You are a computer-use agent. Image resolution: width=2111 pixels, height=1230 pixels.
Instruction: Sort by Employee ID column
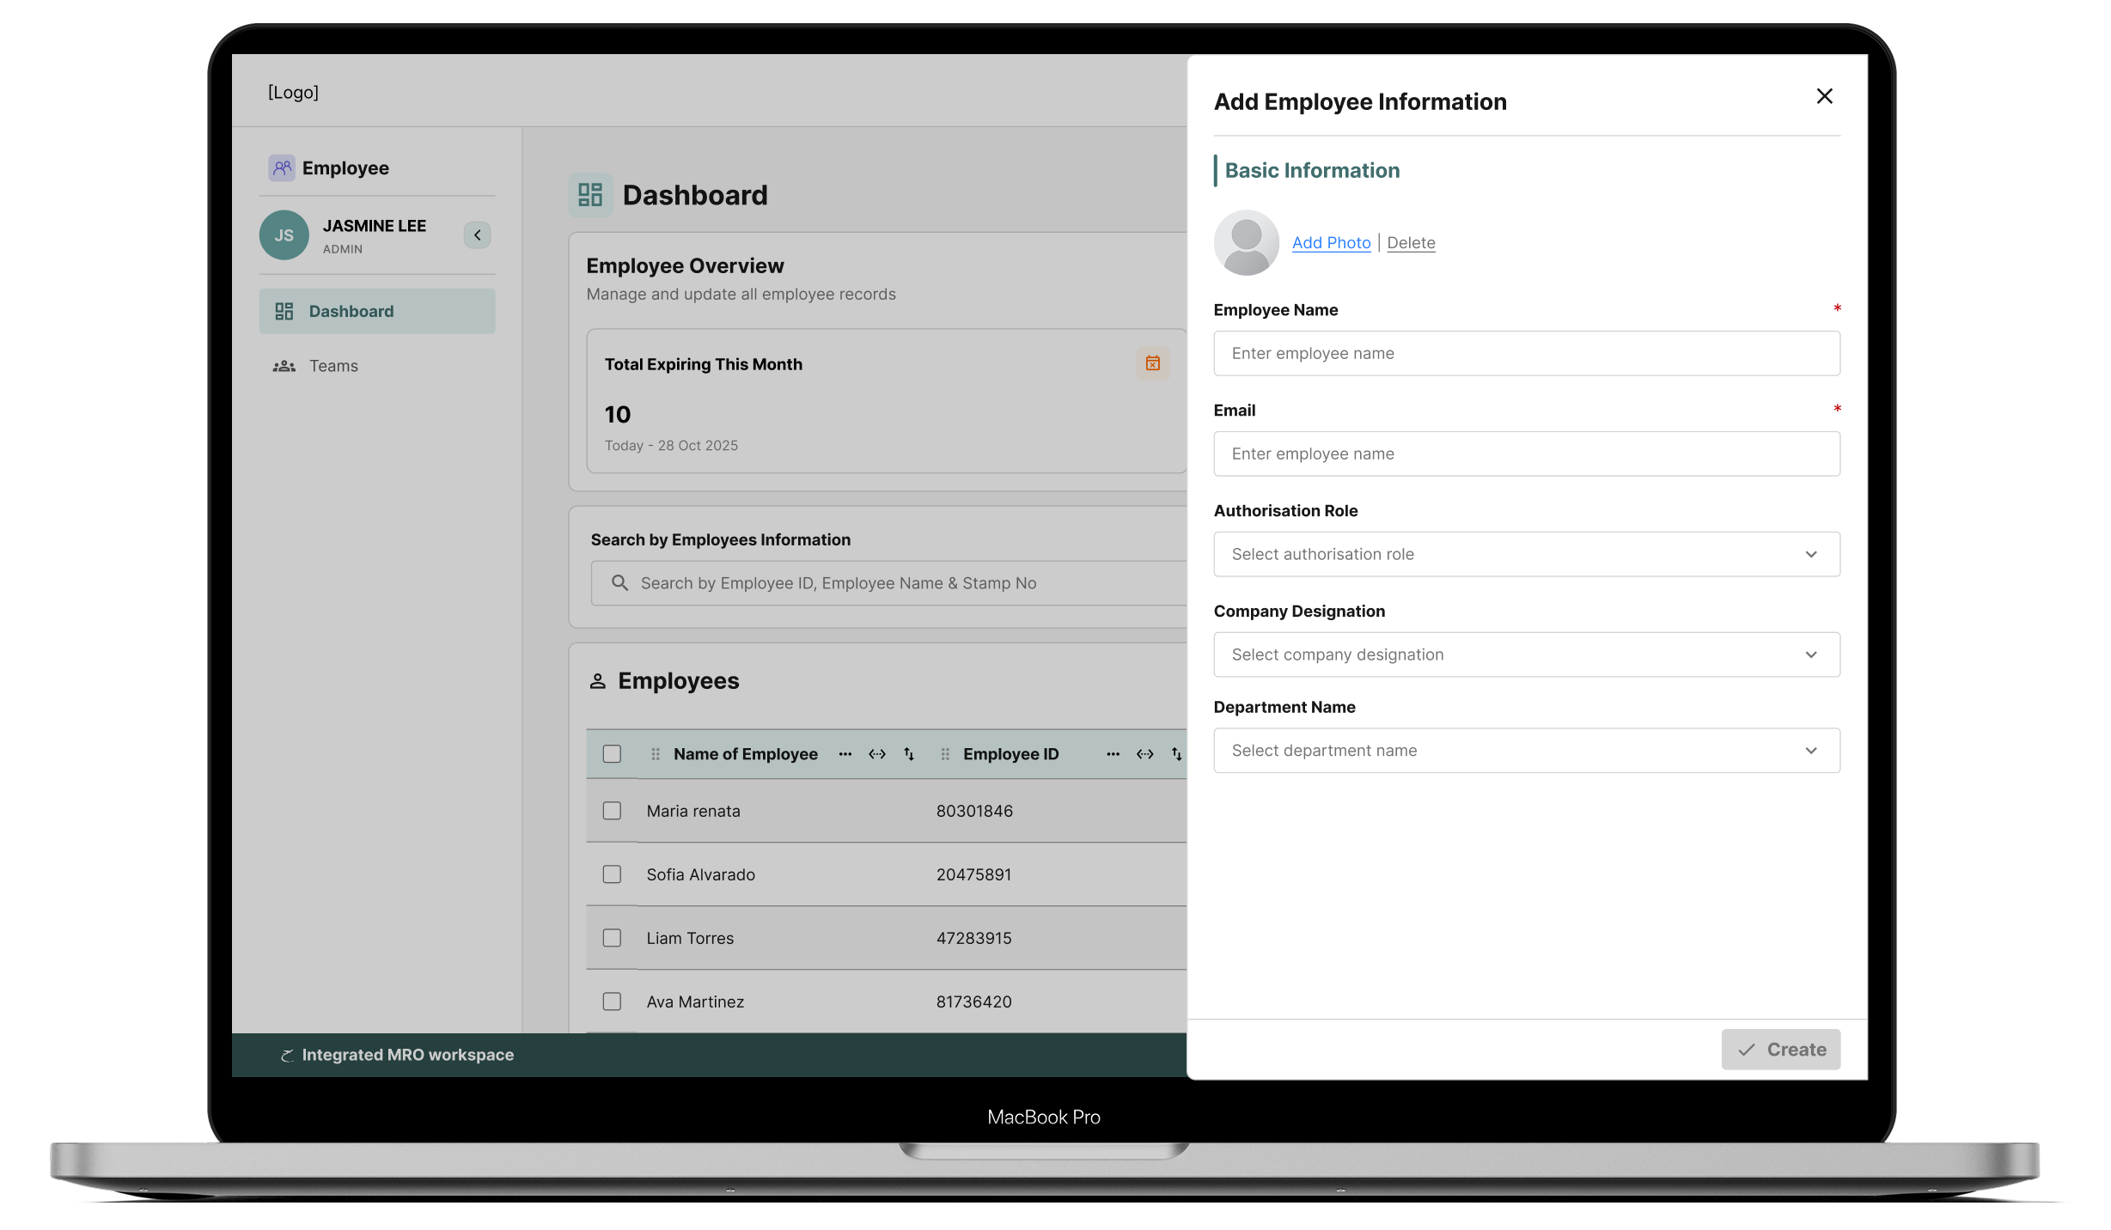pos(1177,754)
